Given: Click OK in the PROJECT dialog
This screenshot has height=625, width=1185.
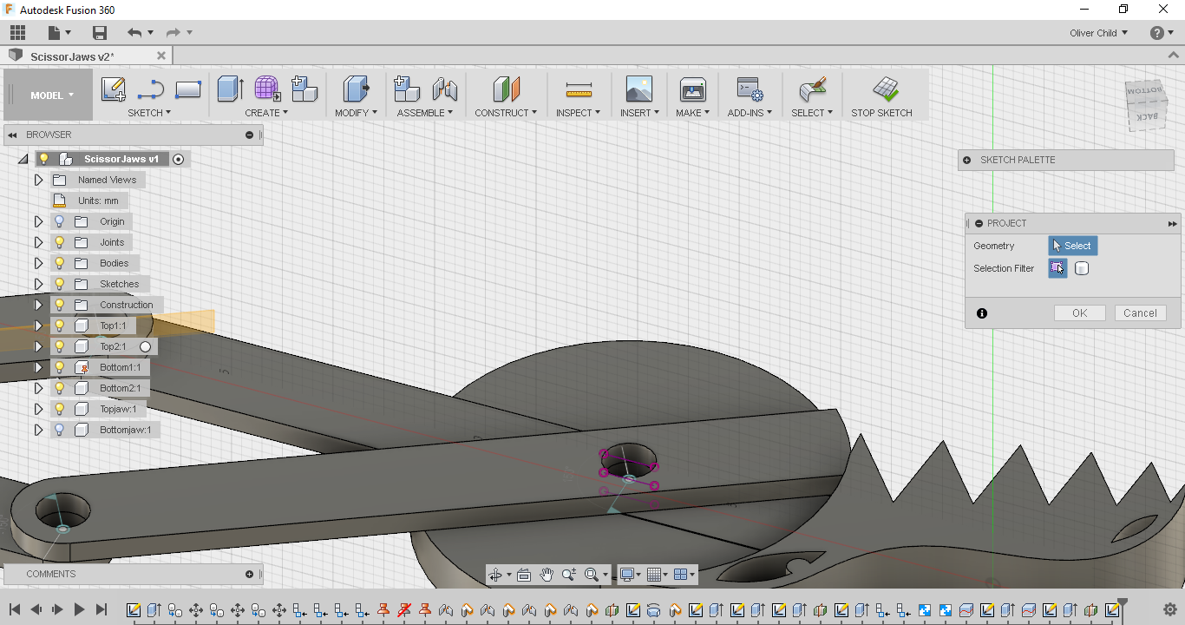Looking at the screenshot, I should 1079,312.
